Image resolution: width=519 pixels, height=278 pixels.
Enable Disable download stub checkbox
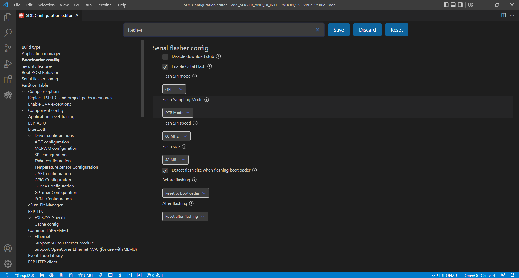point(165,57)
